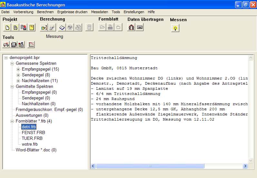Select Nachhallzeiten (0) under Gemittelte Spektren
Image resolution: width=257 pixels, height=178 pixels.
point(39,104)
